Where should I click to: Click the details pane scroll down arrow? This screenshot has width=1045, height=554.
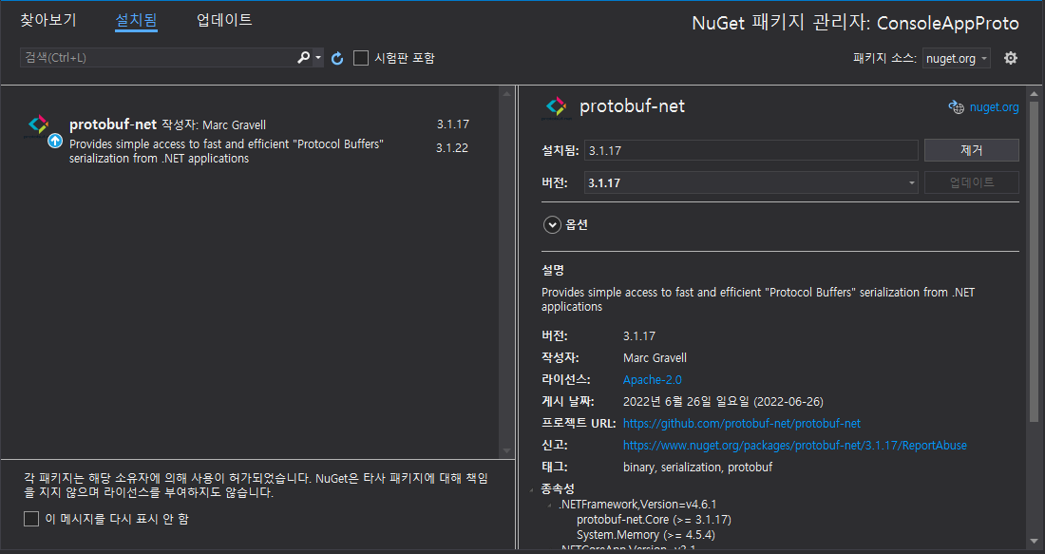1034,542
